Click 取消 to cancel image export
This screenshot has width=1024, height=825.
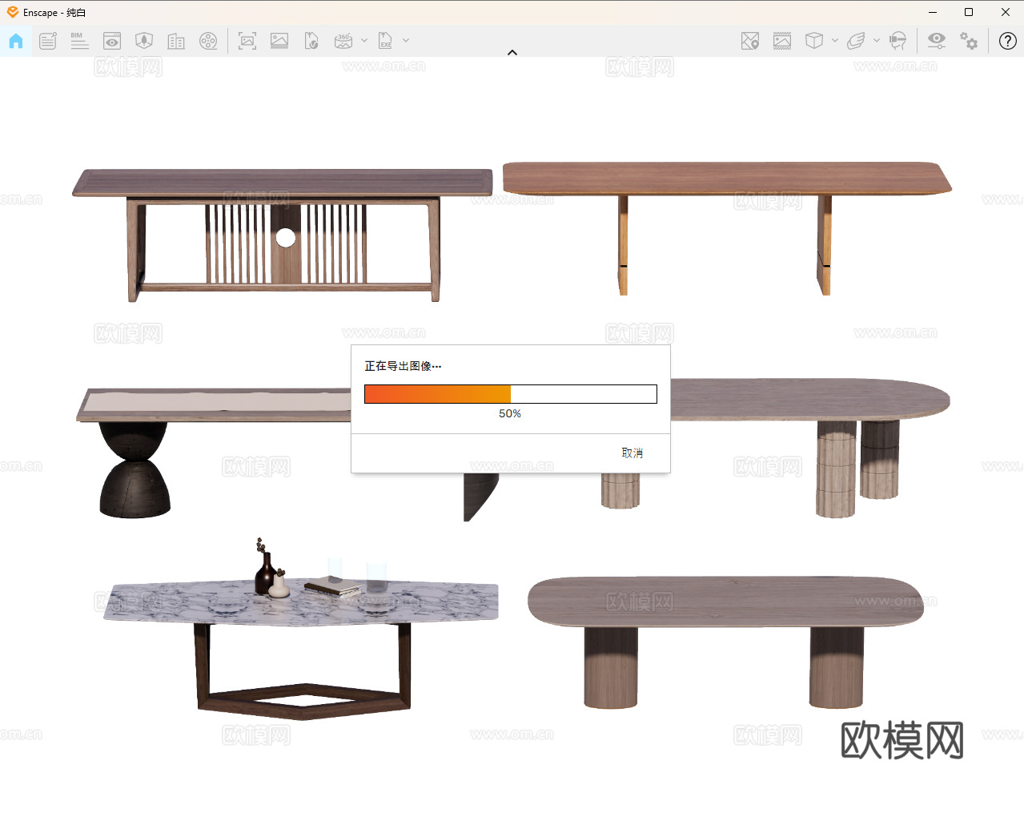pyautogui.click(x=632, y=453)
